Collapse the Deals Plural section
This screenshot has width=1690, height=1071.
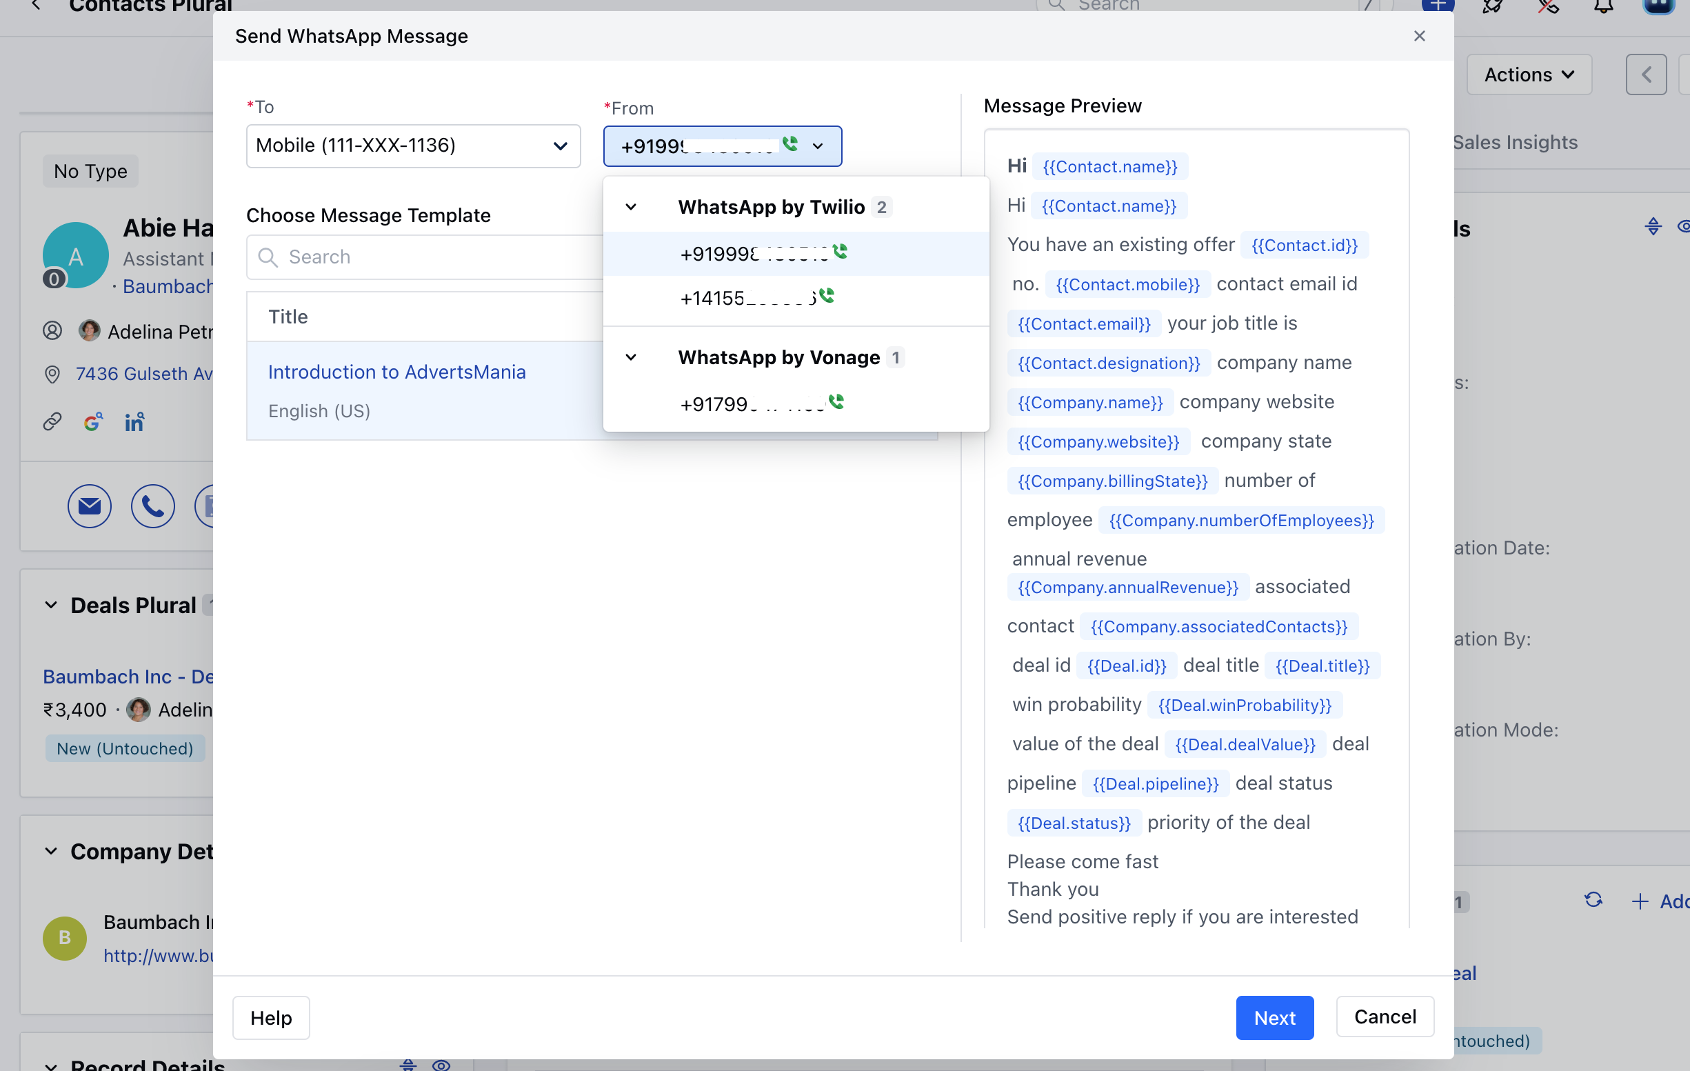tap(51, 605)
